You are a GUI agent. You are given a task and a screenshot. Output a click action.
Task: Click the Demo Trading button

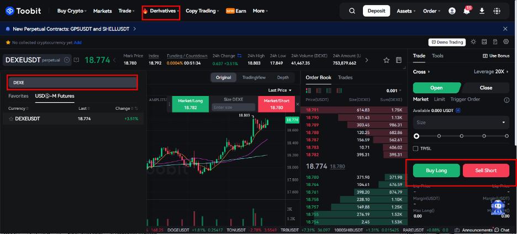447,42
